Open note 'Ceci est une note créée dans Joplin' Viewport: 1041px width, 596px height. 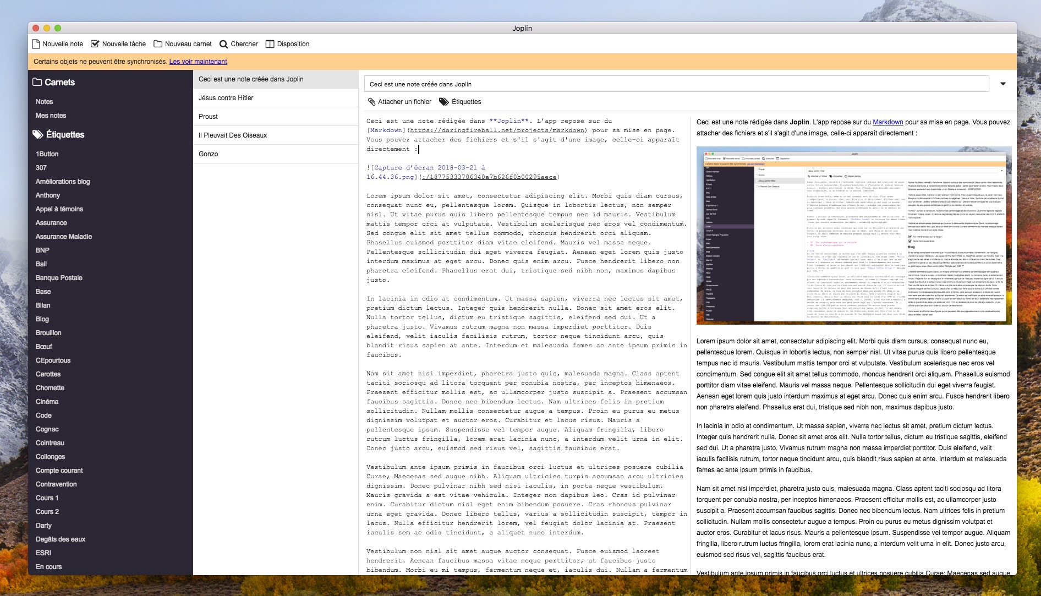[276, 79]
